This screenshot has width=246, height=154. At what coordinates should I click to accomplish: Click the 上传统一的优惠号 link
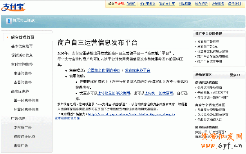[159, 93]
